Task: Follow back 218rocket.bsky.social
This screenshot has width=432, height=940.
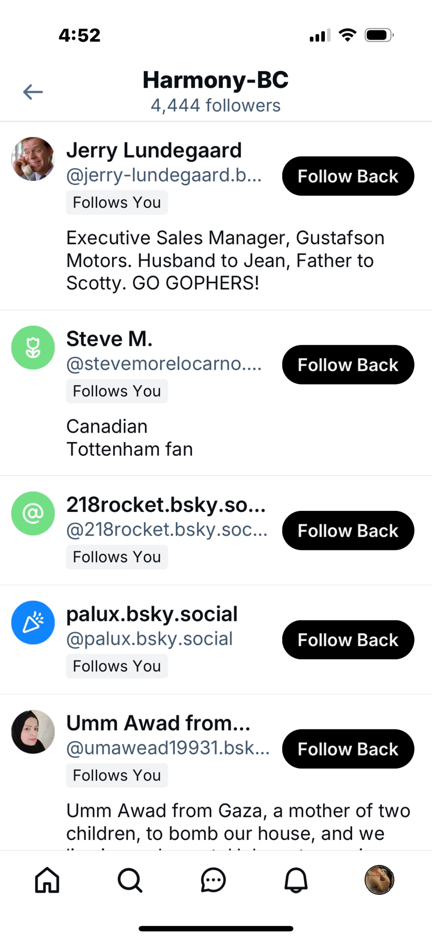Action: 348,531
